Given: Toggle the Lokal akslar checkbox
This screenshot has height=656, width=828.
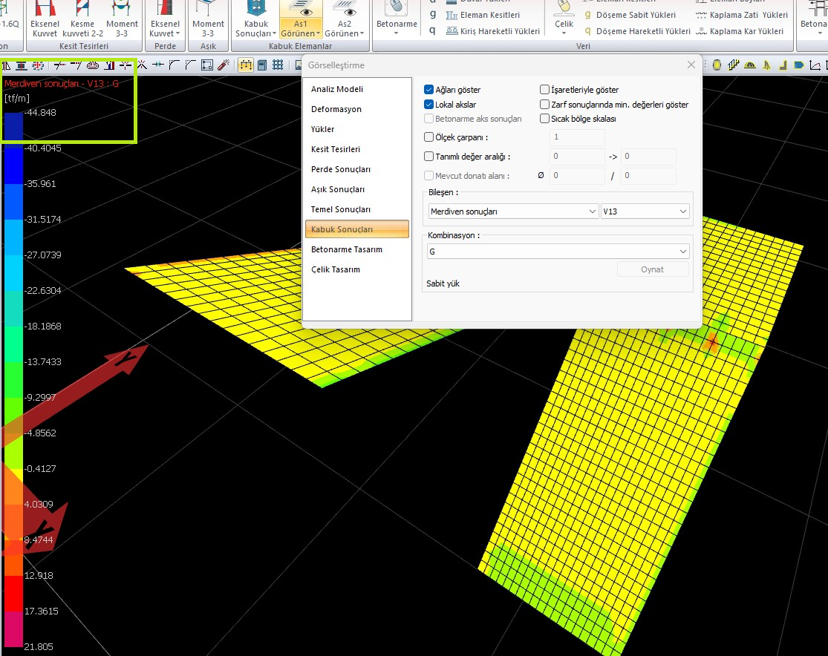Looking at the screenshot, I should click(428, 105).
